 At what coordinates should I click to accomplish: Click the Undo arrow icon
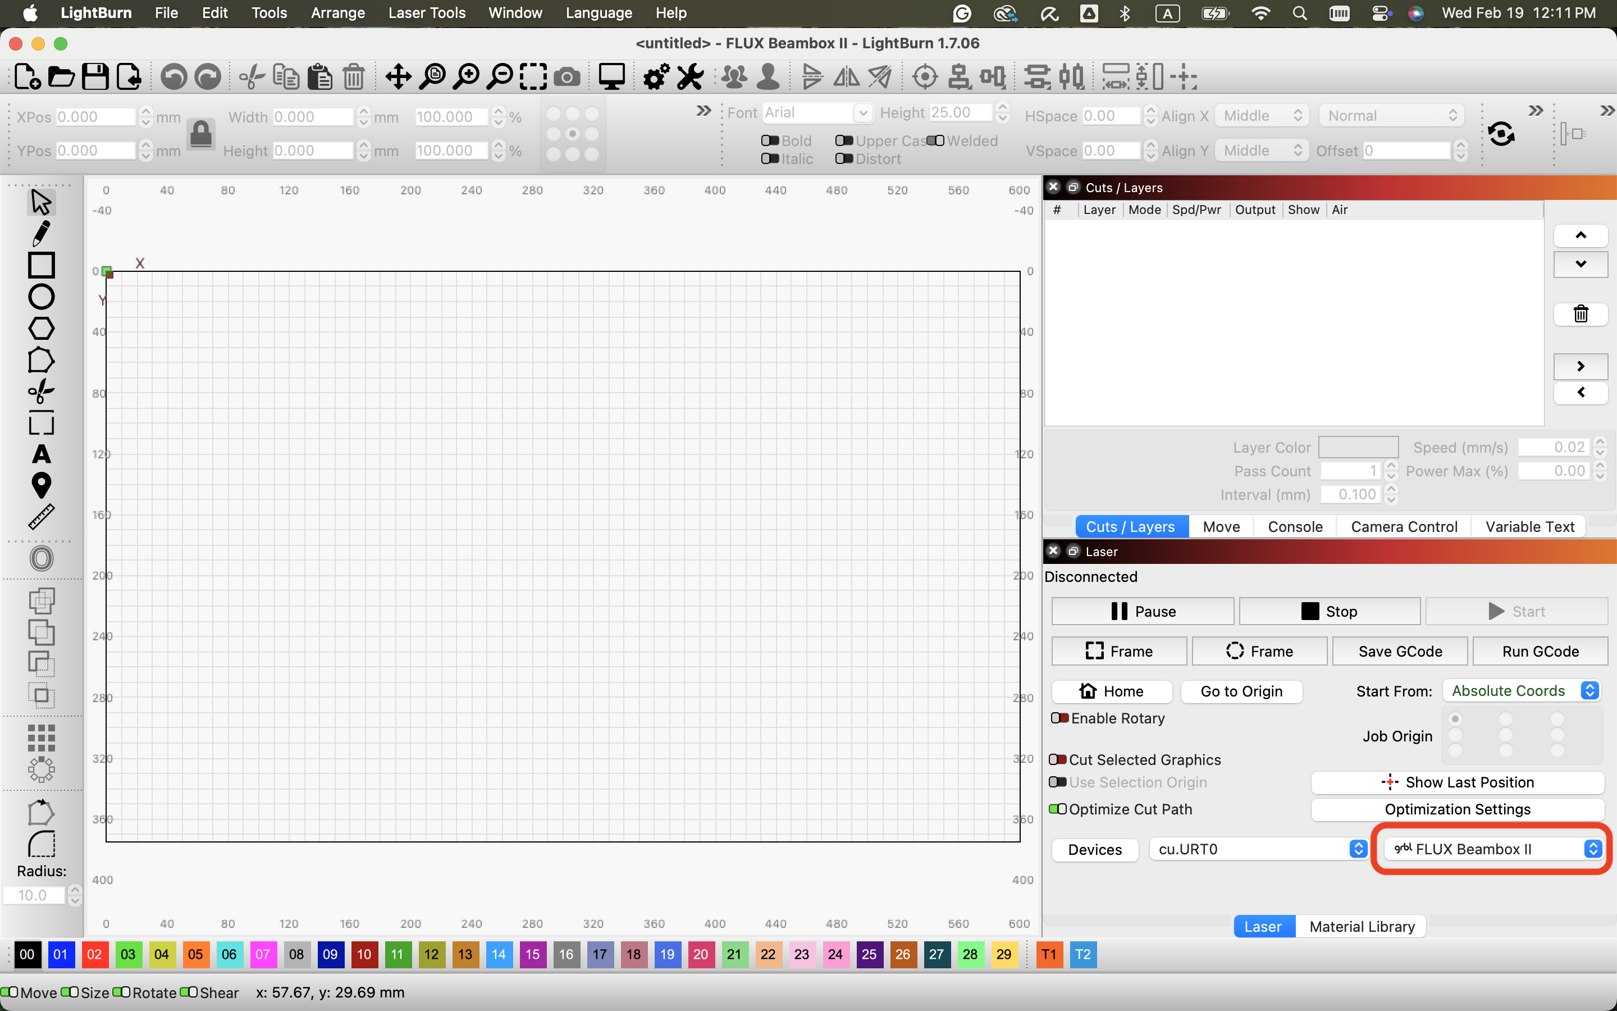[x=173, y=77]
